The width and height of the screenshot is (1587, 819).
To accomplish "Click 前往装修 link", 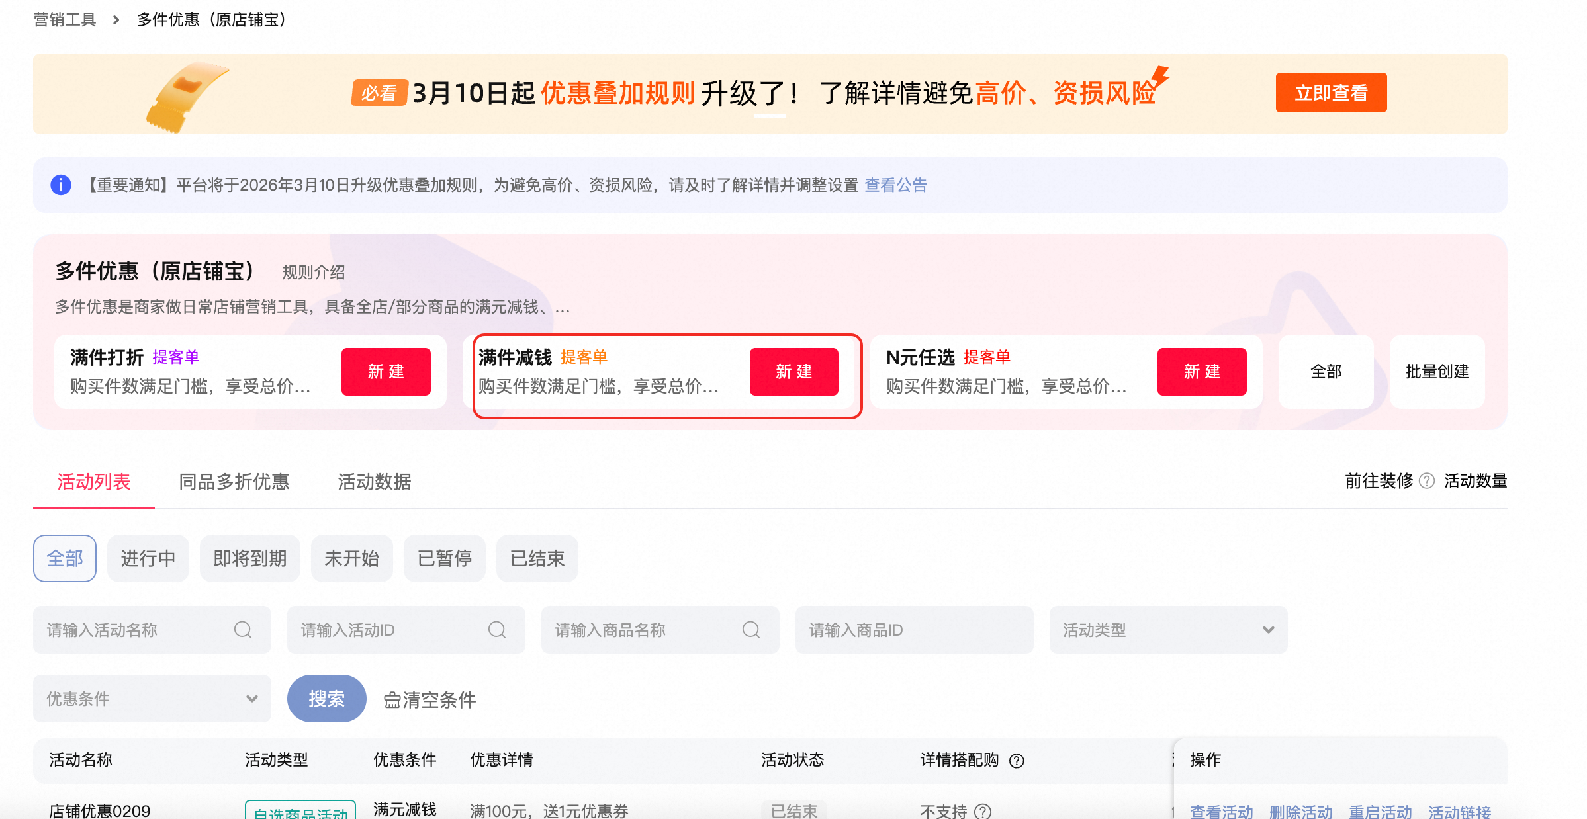I will (1379, 481).
